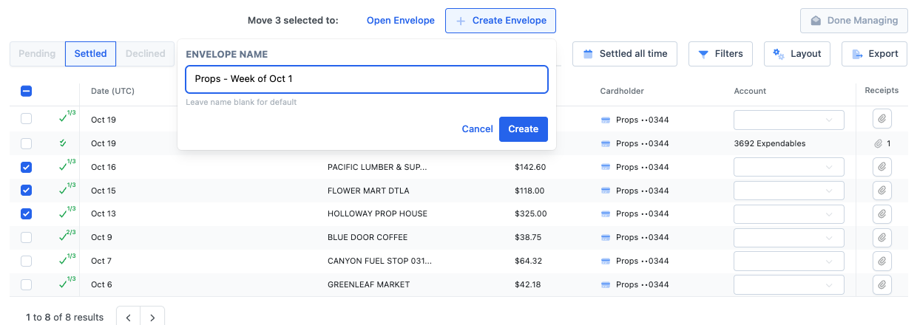917x325 pixels.
Task: Click the Cardholder column header
Action: coord(622,91)
